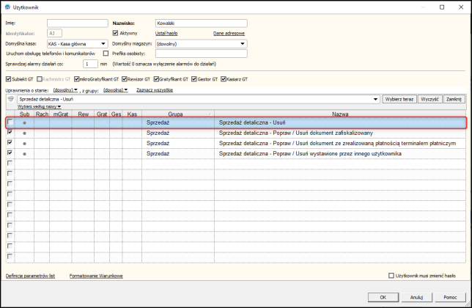Open Definicje parametrów list link
Image resolution: width=472 pixels, height=308 pixels.
pos(30,276)
